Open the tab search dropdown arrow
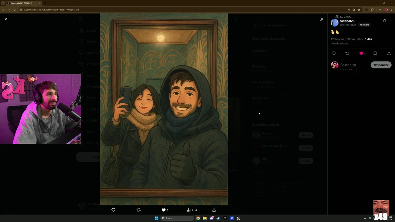Viewport: 395px width, 222px height. (x=3, y=3)
